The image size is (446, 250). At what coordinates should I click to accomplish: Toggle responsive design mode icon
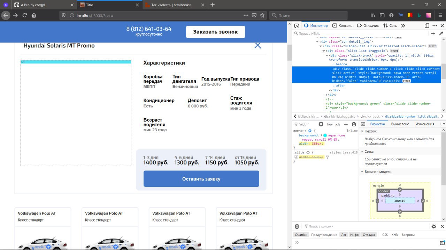pos(427,26)
